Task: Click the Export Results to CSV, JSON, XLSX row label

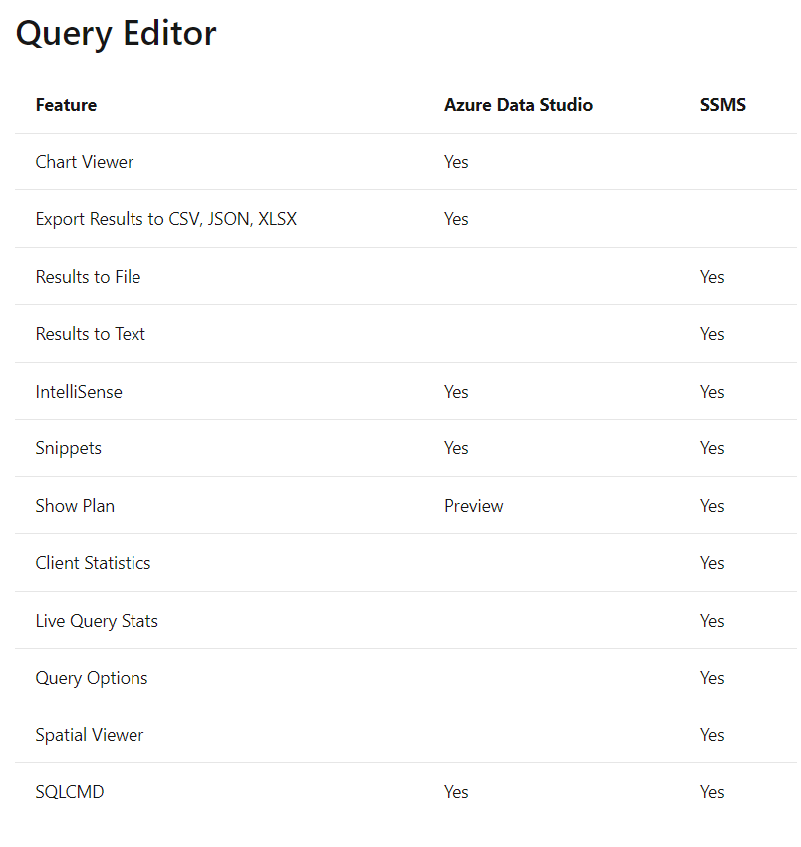Action: coord(165,219)
